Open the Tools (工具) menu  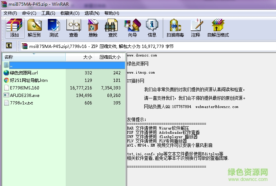coord(48,13)
